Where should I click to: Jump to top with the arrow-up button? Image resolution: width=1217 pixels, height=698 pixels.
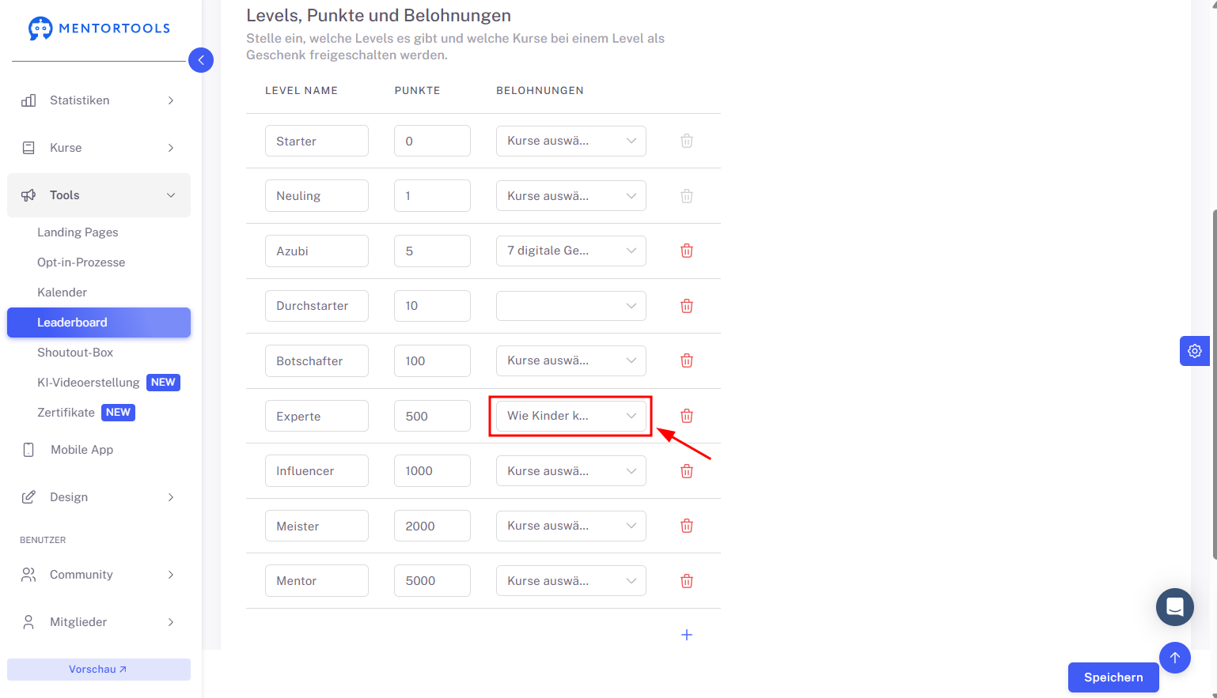click(1175, 658)
